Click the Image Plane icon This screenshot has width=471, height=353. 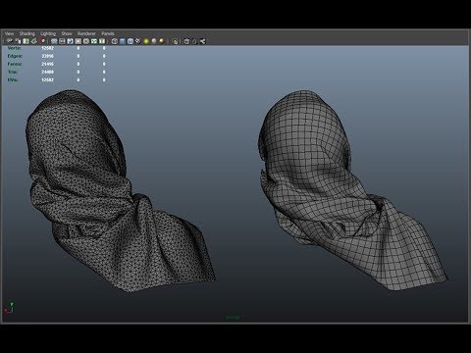tap(33, 41)
